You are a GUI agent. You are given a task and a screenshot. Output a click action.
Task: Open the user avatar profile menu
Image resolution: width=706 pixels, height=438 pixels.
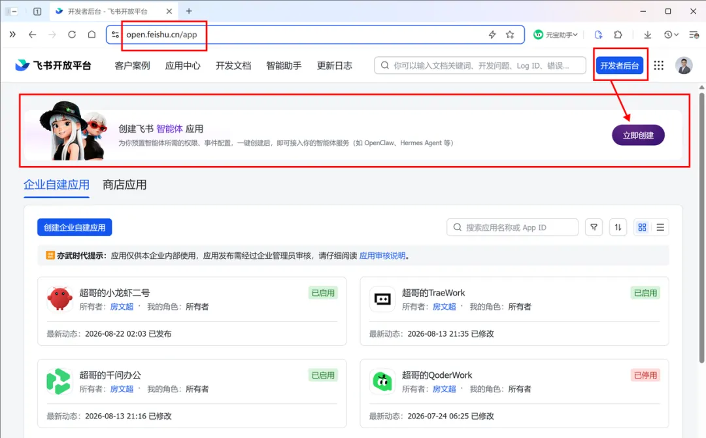point(684,66)
